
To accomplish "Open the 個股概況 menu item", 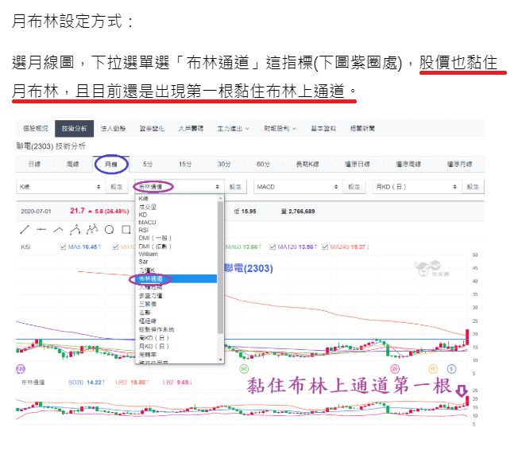I will click(x=35, y=128).
